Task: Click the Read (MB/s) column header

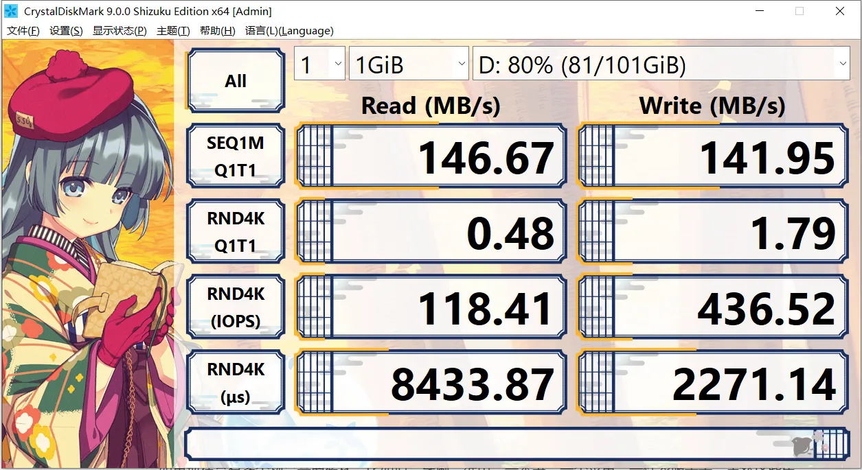Action: (431, 106)
